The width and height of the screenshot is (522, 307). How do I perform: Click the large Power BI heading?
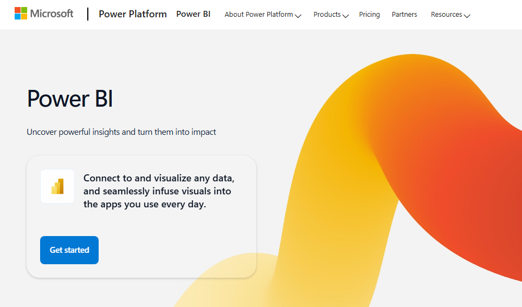[x=70, y=99]
